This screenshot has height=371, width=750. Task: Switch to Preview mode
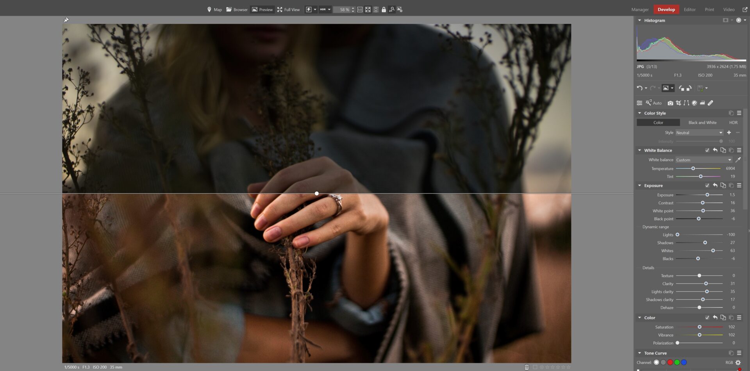[x=262, y=9]
